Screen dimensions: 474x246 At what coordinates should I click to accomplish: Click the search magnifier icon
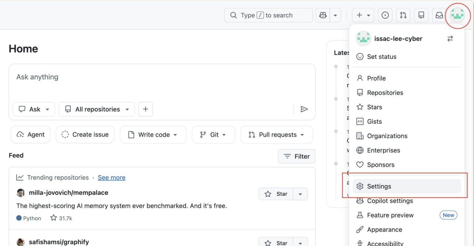pos(233,15)
